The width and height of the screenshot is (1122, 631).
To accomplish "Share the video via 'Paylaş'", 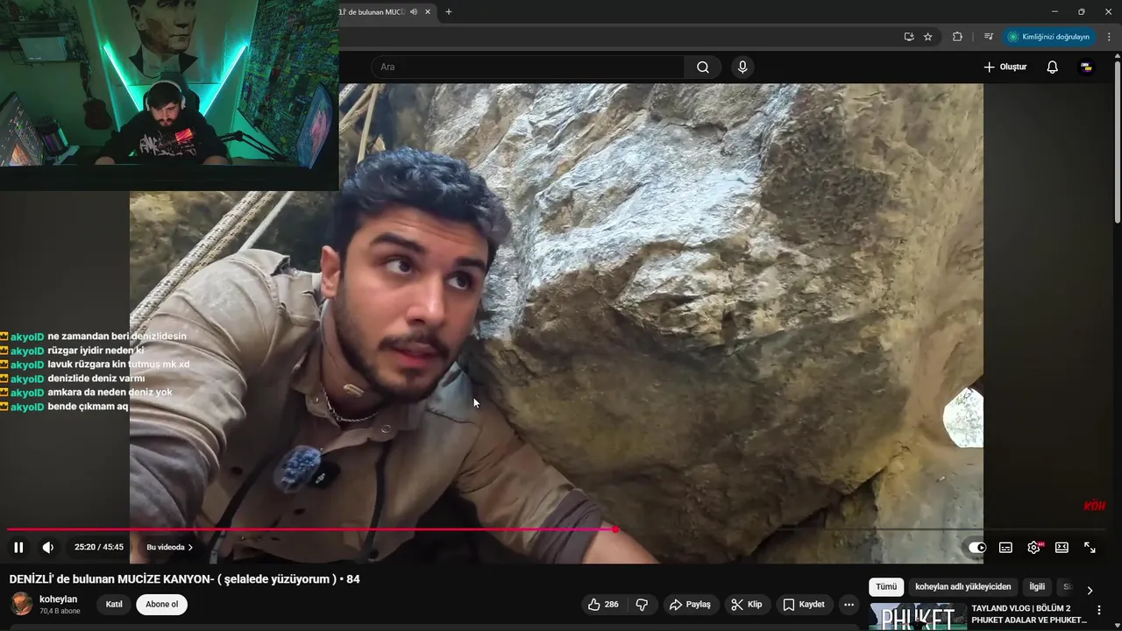I will [690, 605].
